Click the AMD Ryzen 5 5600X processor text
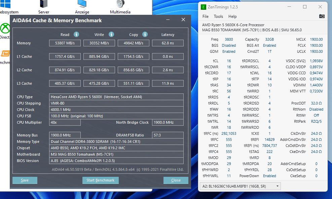This screenshot has width=332, height=199. pos(233,25)
